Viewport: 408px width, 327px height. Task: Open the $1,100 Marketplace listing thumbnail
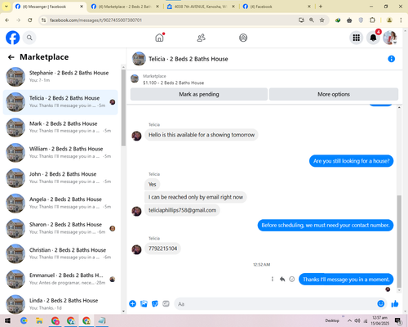(135, 79)
